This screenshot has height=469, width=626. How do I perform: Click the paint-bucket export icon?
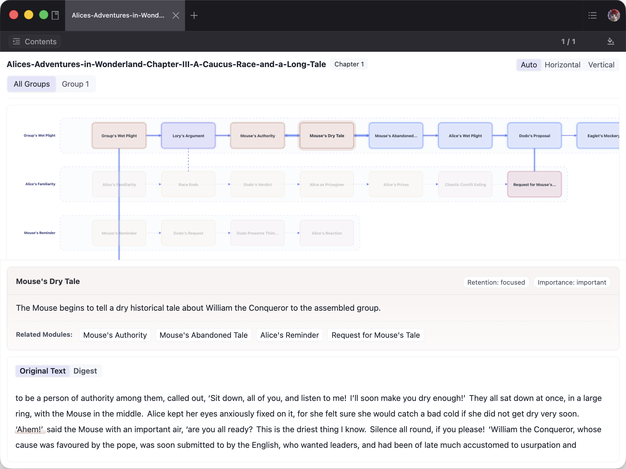pyautogui.click(x=611, y=41)
